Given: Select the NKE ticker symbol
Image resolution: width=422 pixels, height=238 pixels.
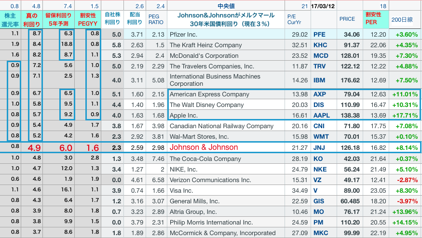Looking at the screenshot, I should pyautogui.click(x=320, y=170).
